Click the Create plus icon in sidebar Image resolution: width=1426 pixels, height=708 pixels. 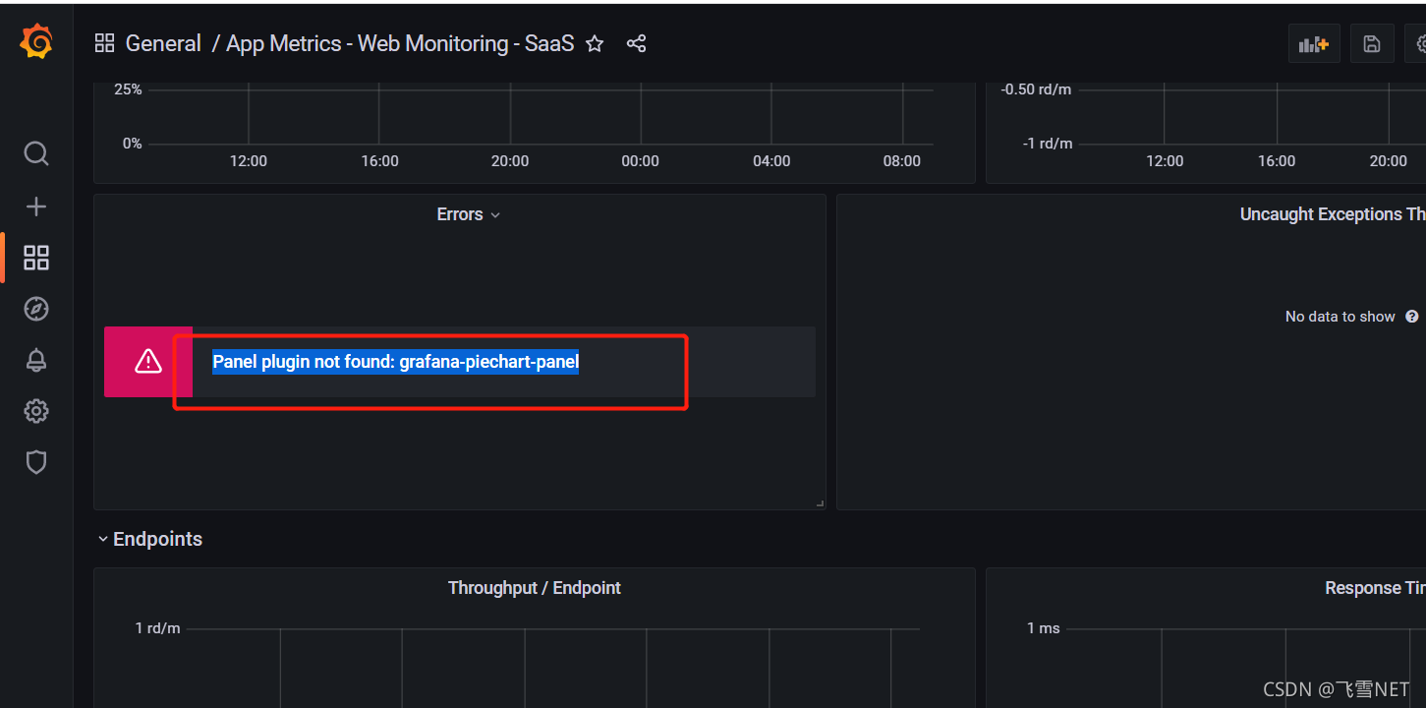point(36,206)
